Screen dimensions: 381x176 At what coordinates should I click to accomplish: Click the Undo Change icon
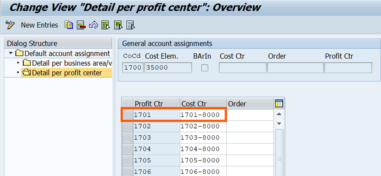point(93,25)
